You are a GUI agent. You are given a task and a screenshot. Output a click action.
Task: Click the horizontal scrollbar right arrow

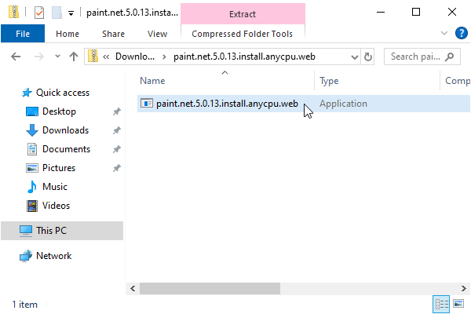tap(464, 288)
